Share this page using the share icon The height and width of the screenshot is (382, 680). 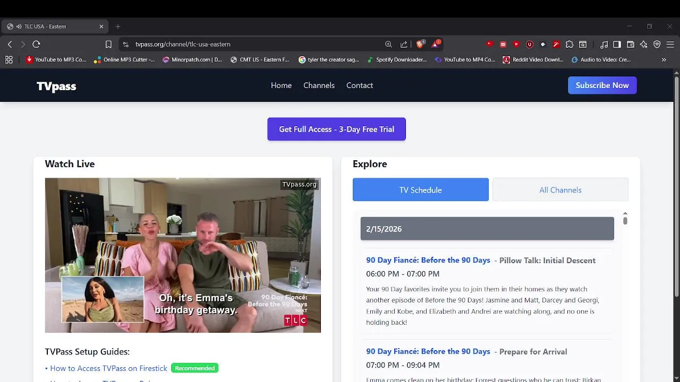[x=404, y=45]
